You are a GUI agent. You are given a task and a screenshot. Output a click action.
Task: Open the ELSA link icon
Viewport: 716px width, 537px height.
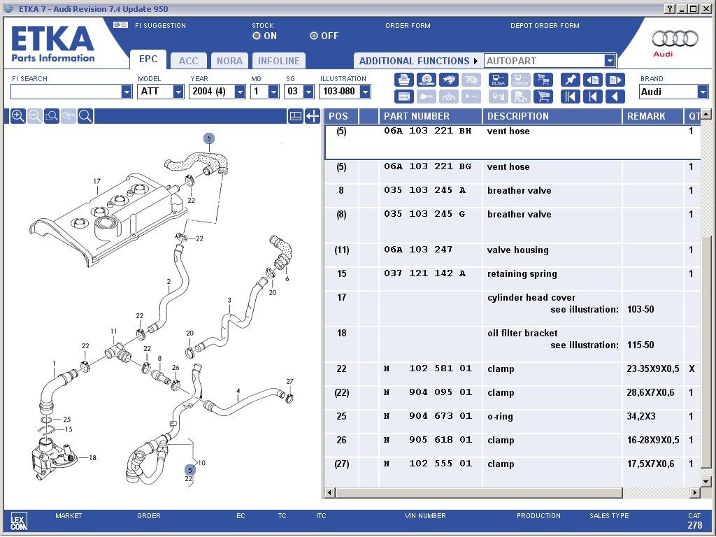498,80
